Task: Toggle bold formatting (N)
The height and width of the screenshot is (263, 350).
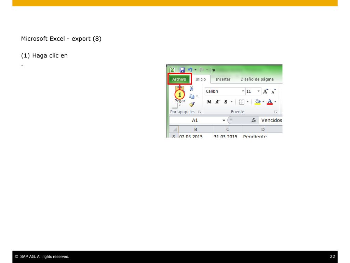Action: (x=209, y=102)
